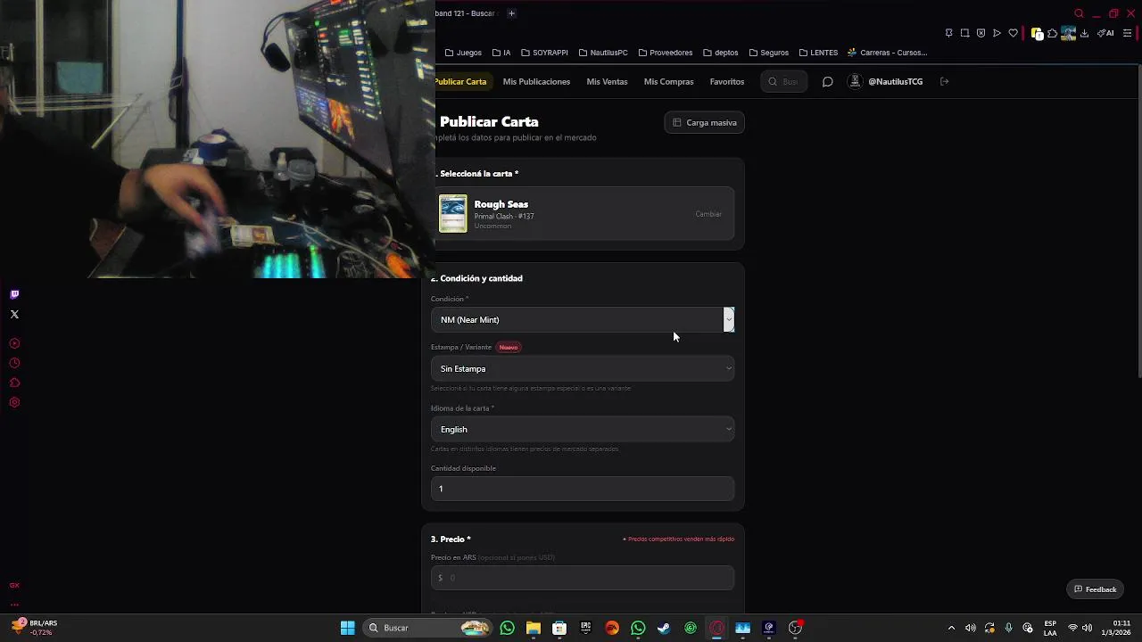Click the pin icon in the browser toolbar
Image resolution: width=1142 pixels, height=642 pixels.
948,33
